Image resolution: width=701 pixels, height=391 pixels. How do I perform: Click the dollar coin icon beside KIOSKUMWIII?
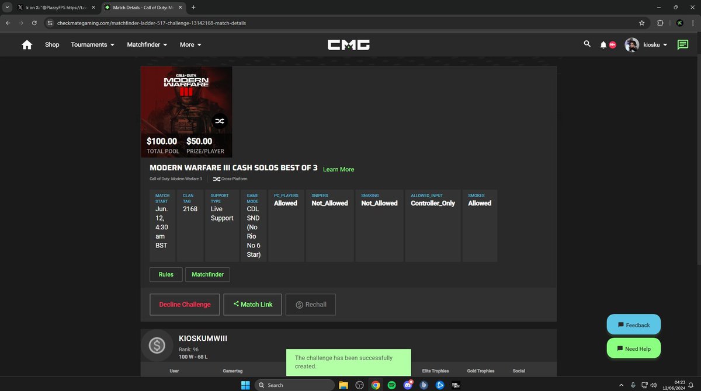point(157,345)
